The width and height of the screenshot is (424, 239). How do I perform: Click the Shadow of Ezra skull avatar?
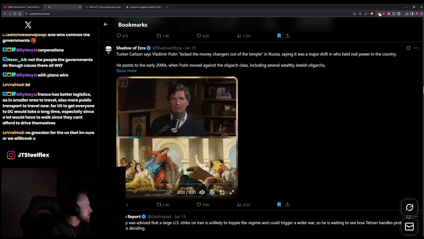click(108, 50)
